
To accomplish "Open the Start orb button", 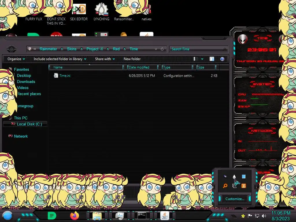I will coord(8,216).
